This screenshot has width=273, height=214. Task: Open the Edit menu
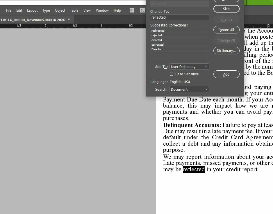click(x=19, y=10)
